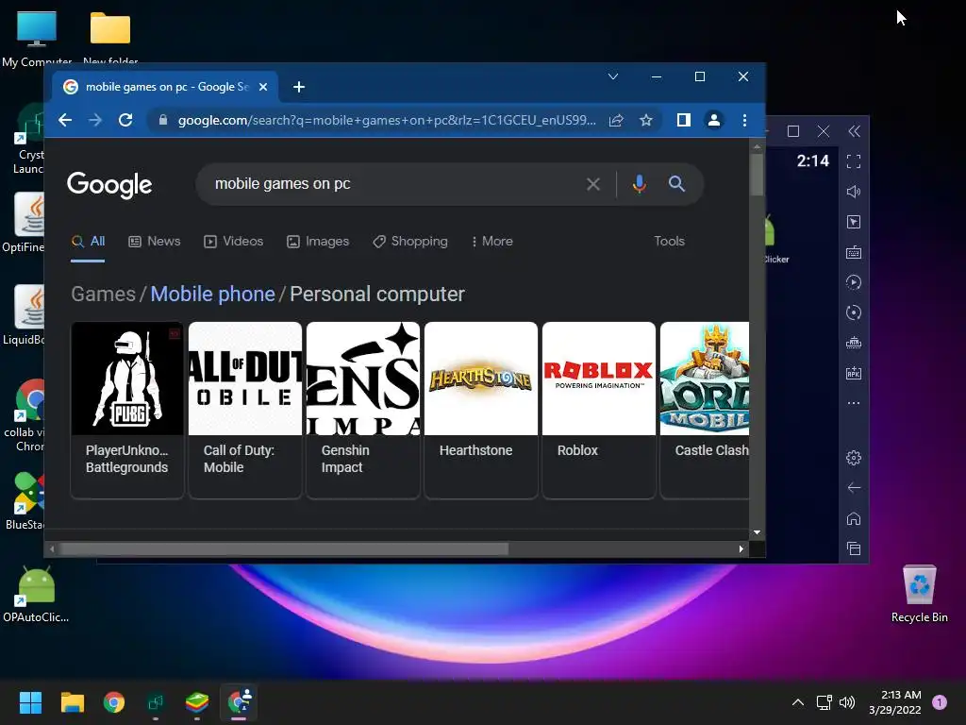Select the Recycle Bin desktop icon
This screenshot has height=725, width=966.
[x=919, y=594]
